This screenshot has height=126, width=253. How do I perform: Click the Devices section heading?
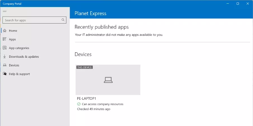click(x=83, y=54)
